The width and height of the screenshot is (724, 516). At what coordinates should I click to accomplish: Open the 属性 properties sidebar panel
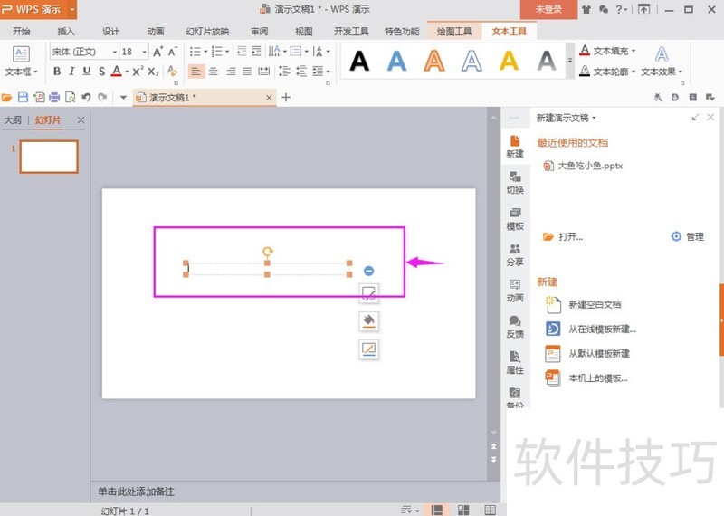pos(514,362)
